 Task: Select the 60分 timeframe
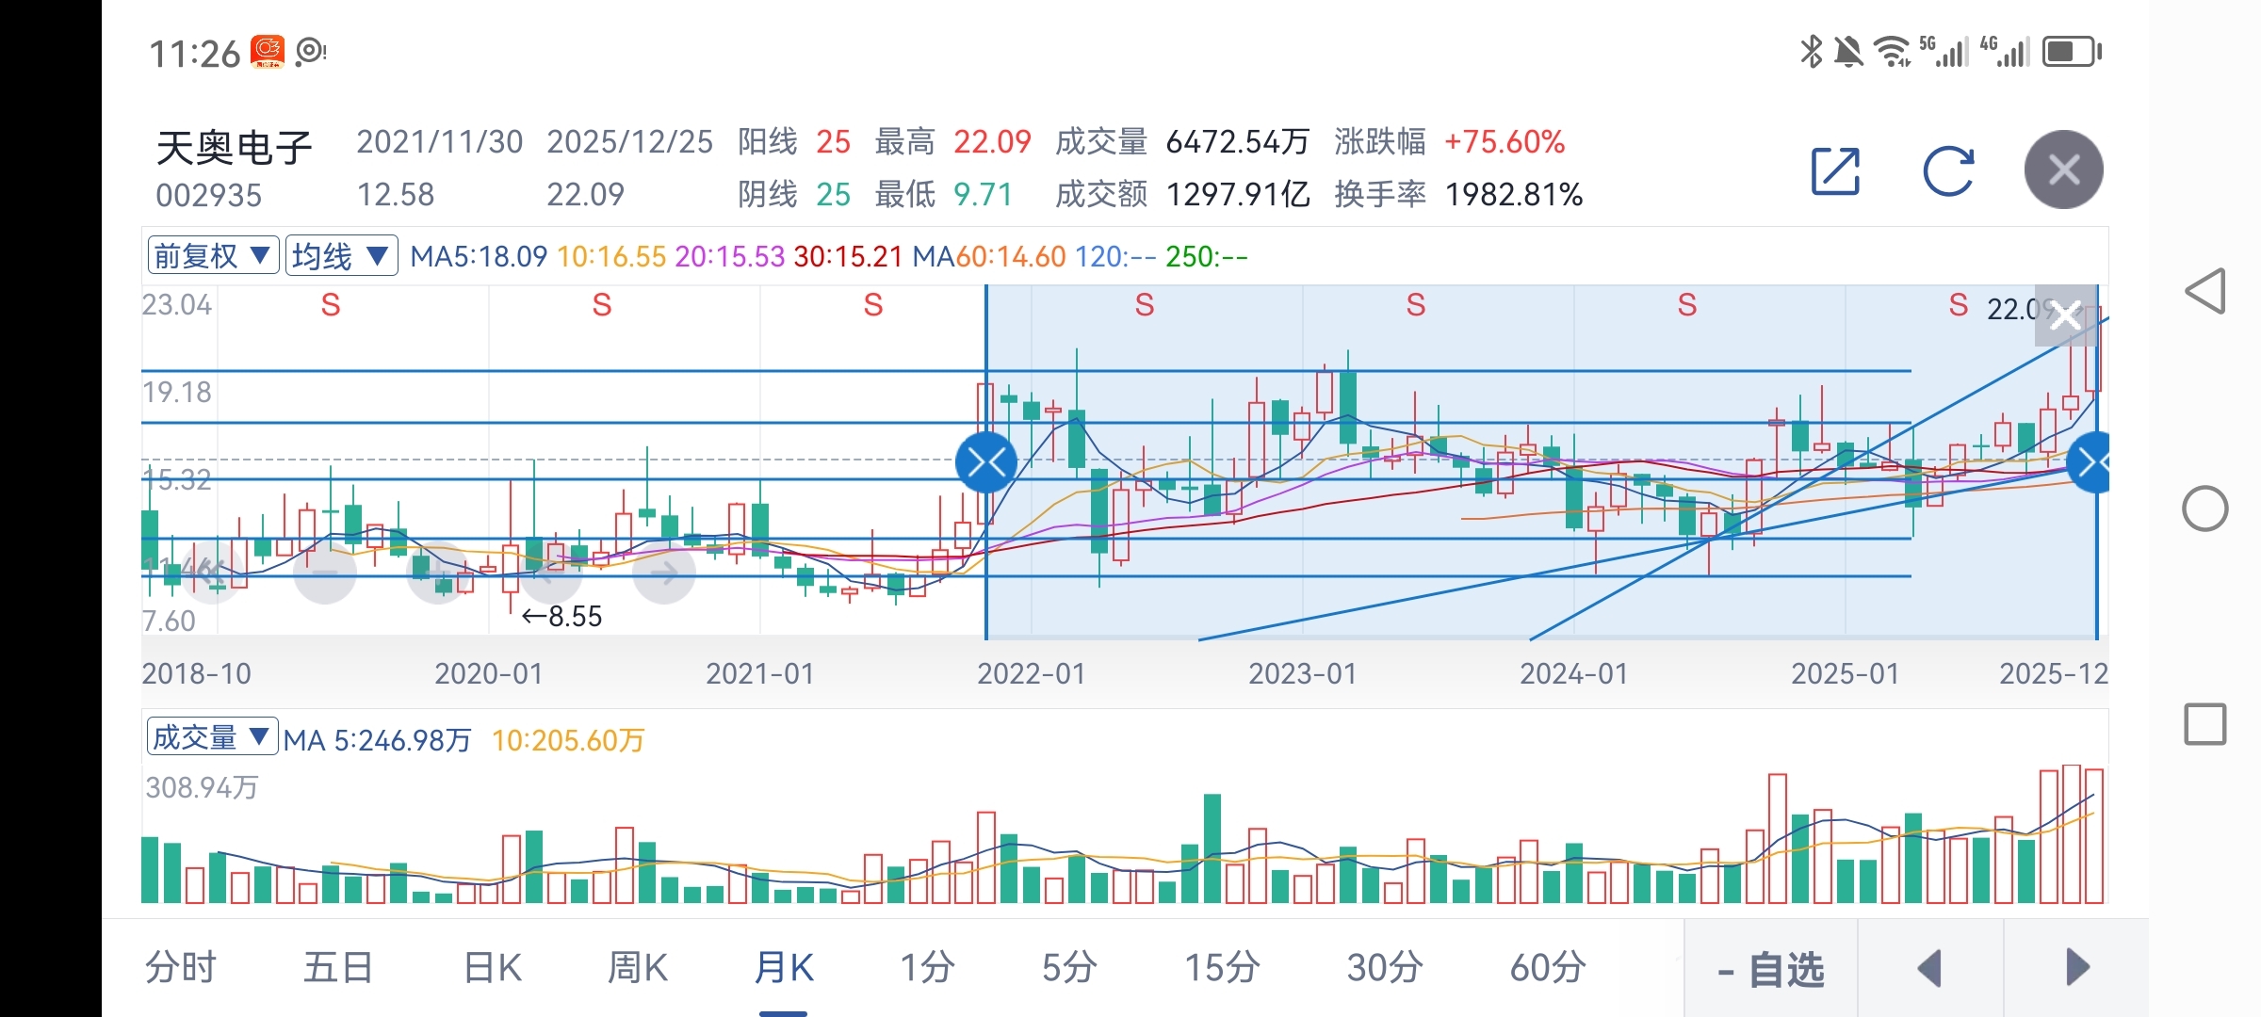point(1547,967)
